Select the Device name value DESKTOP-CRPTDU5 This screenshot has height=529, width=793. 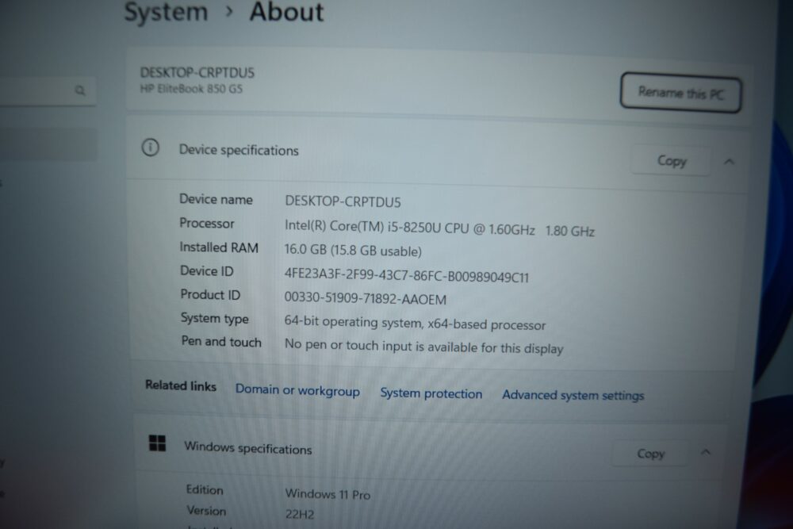343,201
